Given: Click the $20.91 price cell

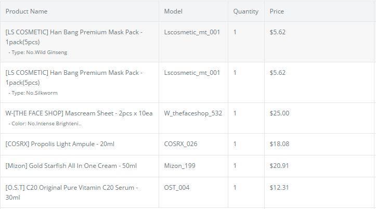Looking at the screenshot, I should click(279, 166).
